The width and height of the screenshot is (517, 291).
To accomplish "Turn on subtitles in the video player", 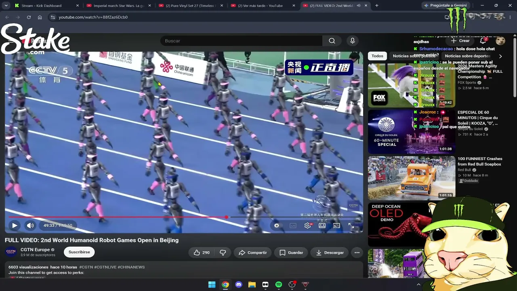I will 293,226.
